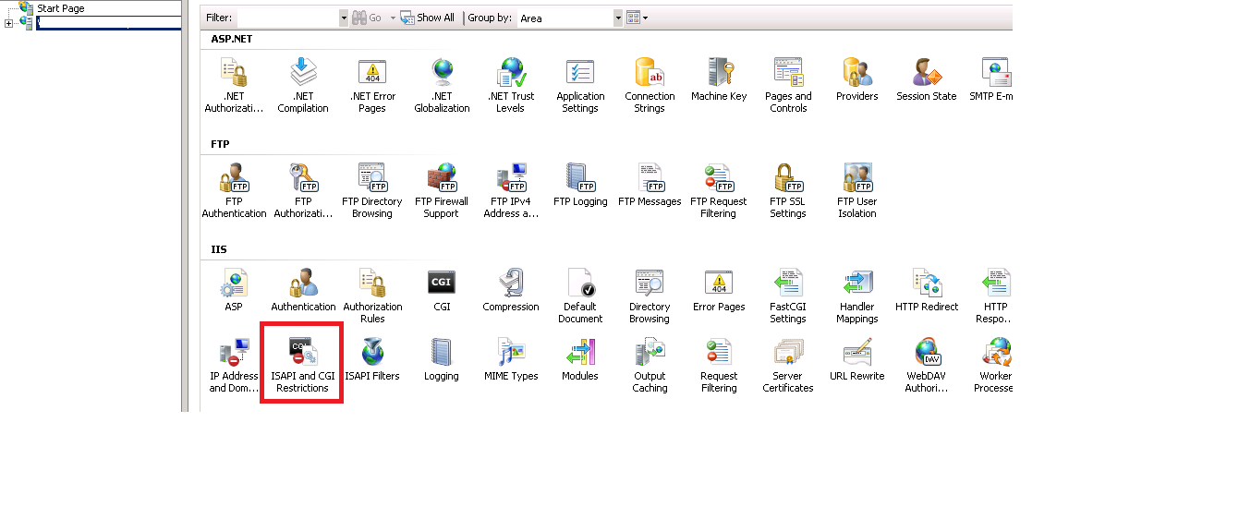Collapse the ASP.NET group header
1251x531 pixels.
coord(232,39)
